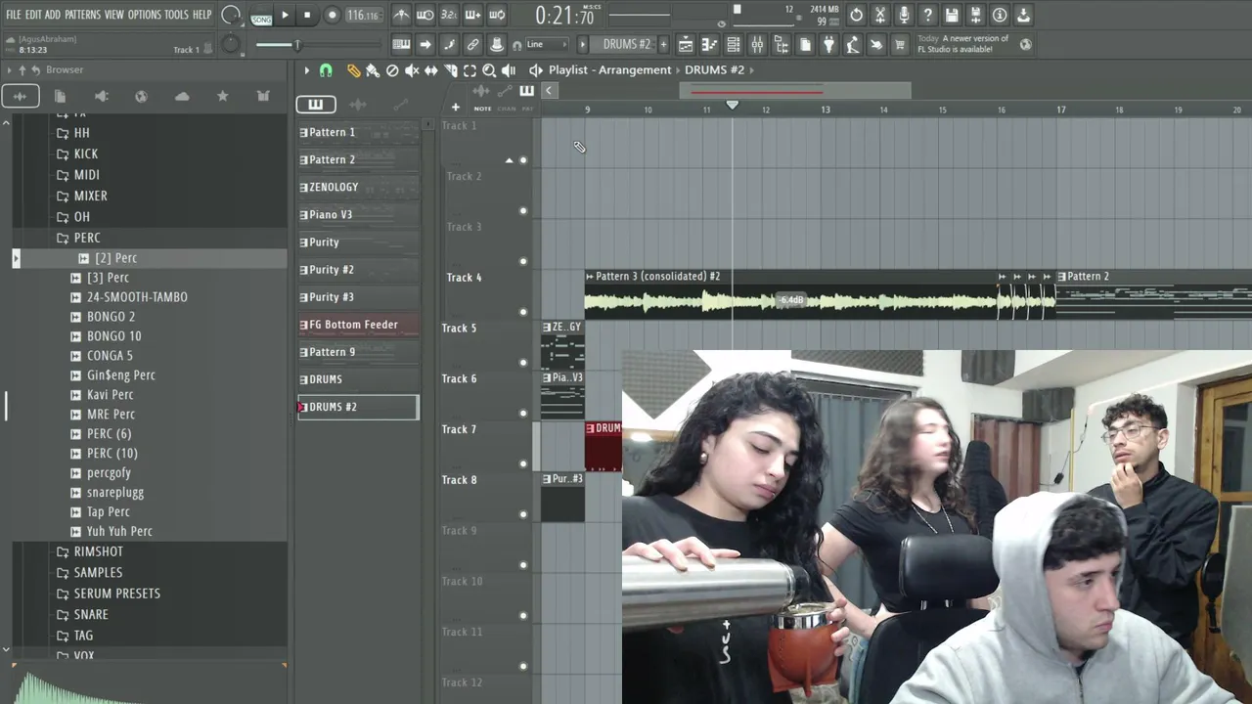Viewport: 1252px width, 704px height.
Task: Open help with the question mark icon
Action: coord(927,15)
